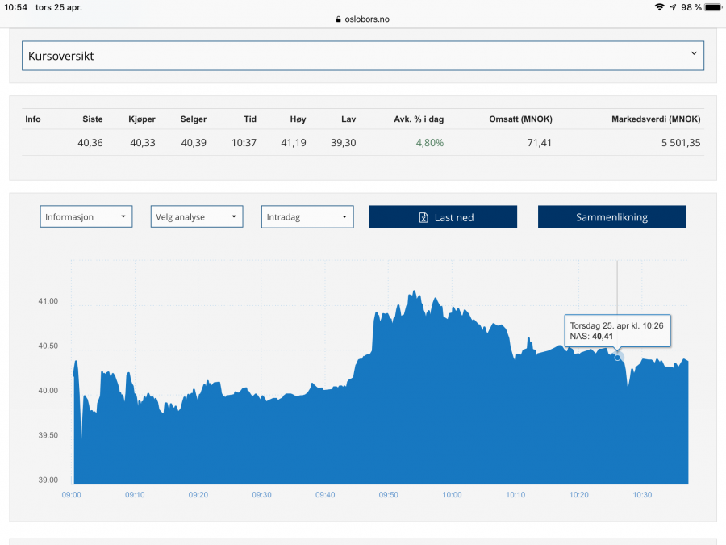Click the Last ned download button
Viewport: 726px width, 545px height.
pos(443,216)
